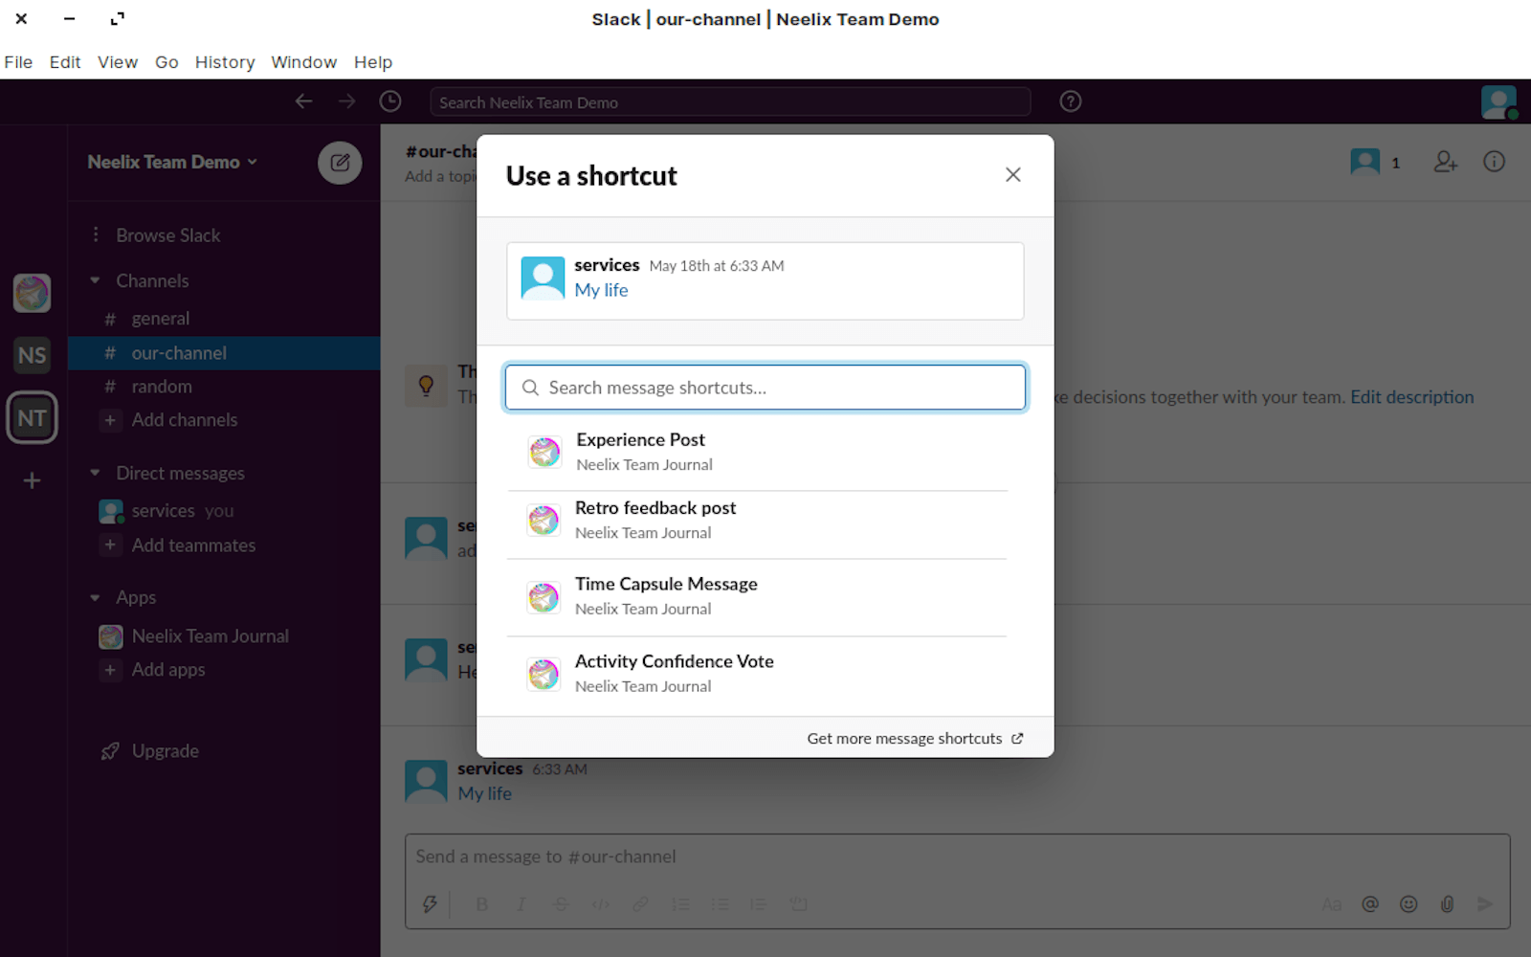The height and width of the screenshot is (957, 1531).
Task: Toggle strikethrough formatting in composer
Action: pyautogui.click(x=562, y=904)
